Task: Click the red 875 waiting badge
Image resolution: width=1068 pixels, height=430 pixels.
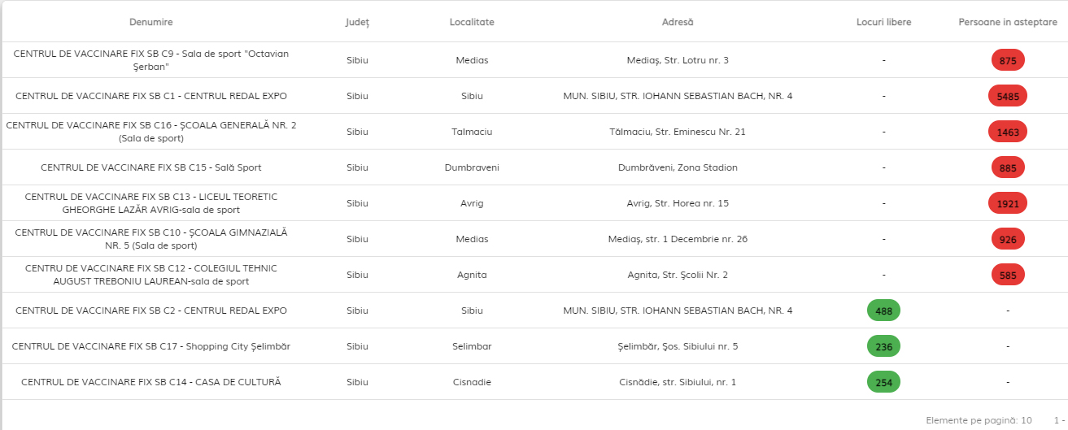Action: 1008,60
